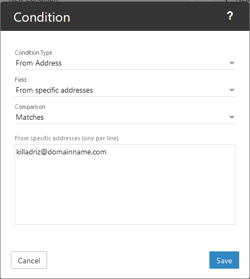The image size is (250, 279).
Task: Place cursor in killadriz@domainname.com text
Action: click(61, 152)
